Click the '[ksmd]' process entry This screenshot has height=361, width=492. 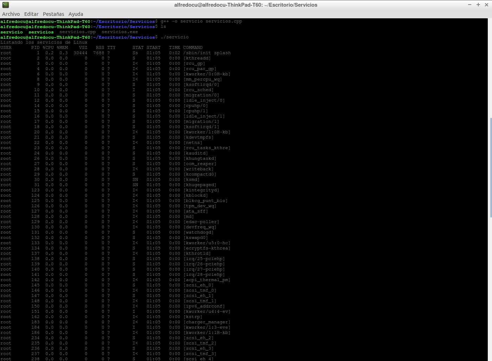tap(192, 180)
